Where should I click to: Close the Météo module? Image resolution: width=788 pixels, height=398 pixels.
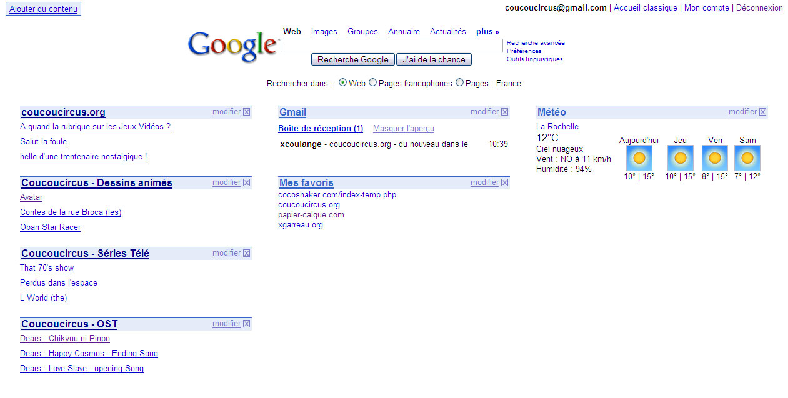762,112
